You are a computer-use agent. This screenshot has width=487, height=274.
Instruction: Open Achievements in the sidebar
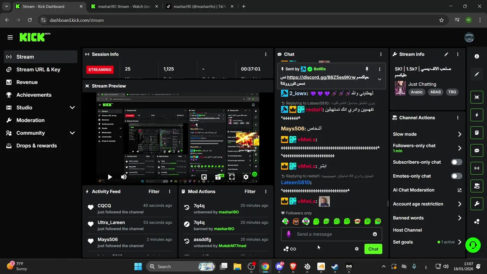click(x=41, y=95)
